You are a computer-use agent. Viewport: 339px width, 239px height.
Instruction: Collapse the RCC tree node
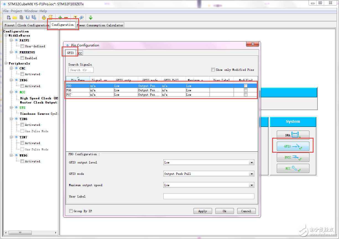[x=12, y=92]
